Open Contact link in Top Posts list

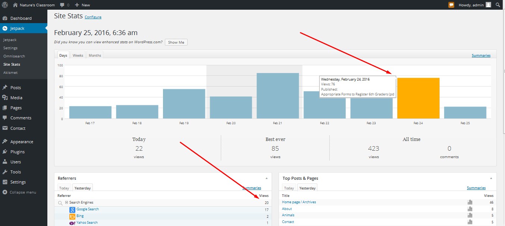pyautogui.click(x=288, y=222)
